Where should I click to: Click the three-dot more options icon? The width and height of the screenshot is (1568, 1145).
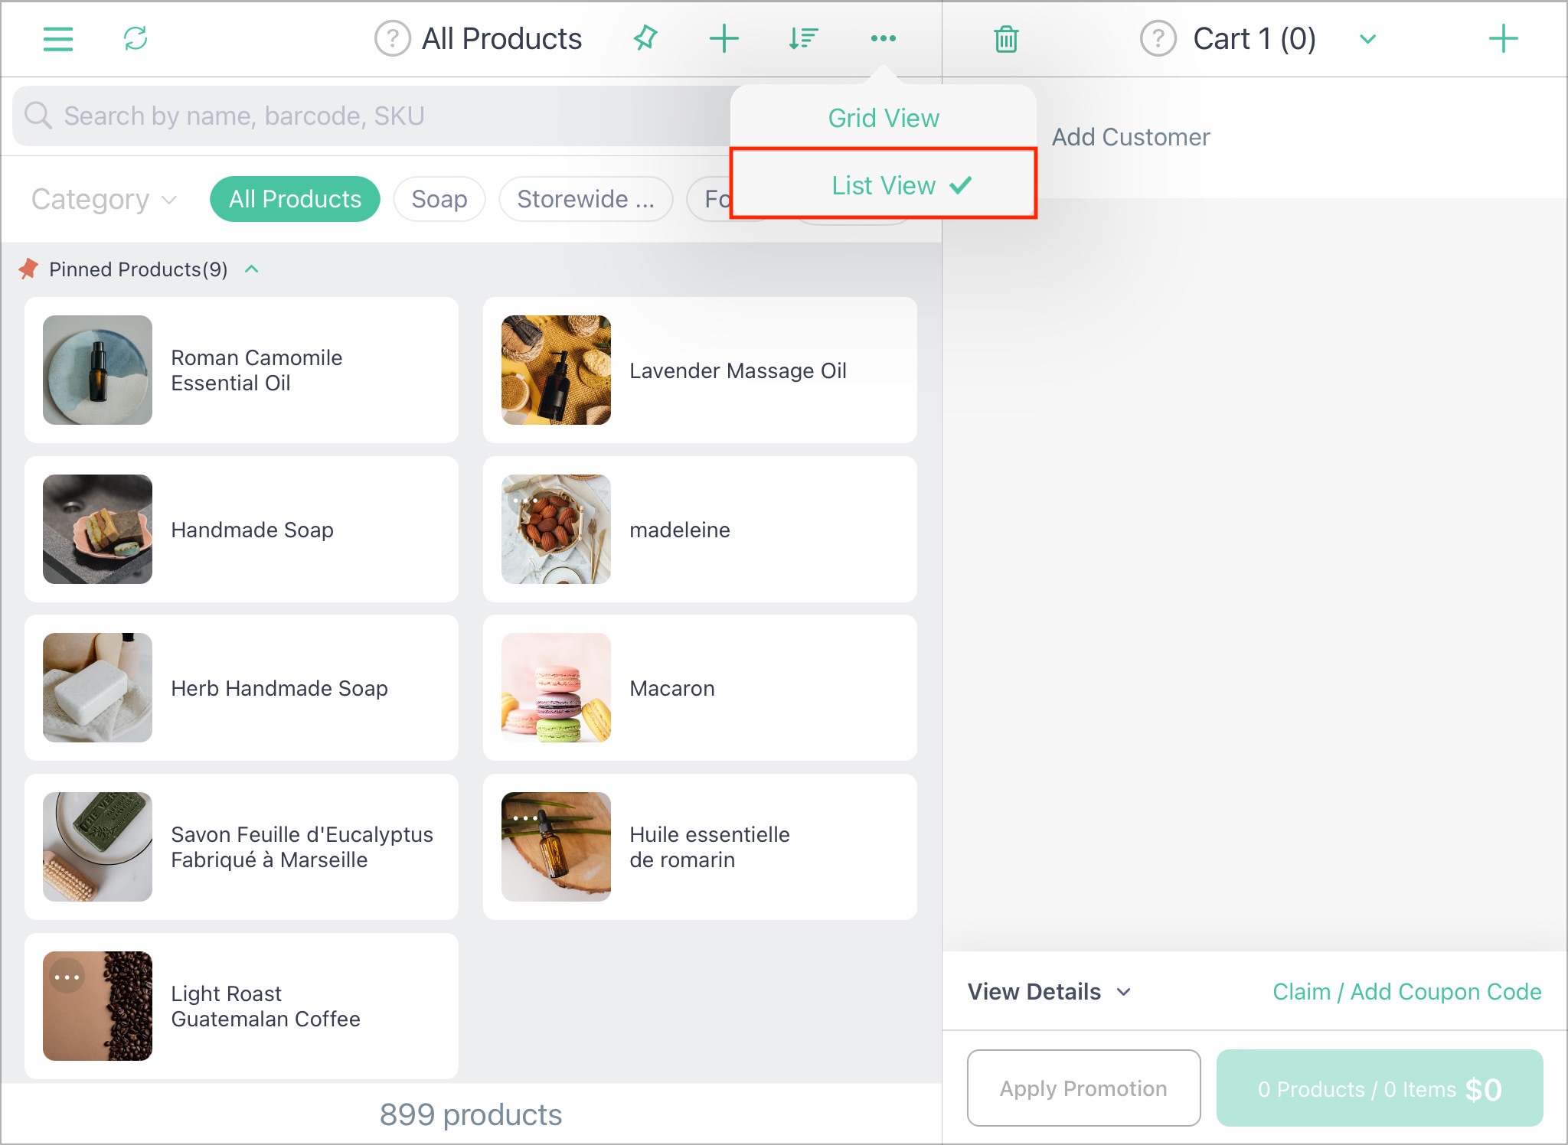(883, 38)
